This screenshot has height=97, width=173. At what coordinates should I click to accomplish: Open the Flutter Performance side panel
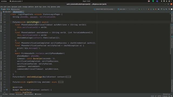point(172,42)
